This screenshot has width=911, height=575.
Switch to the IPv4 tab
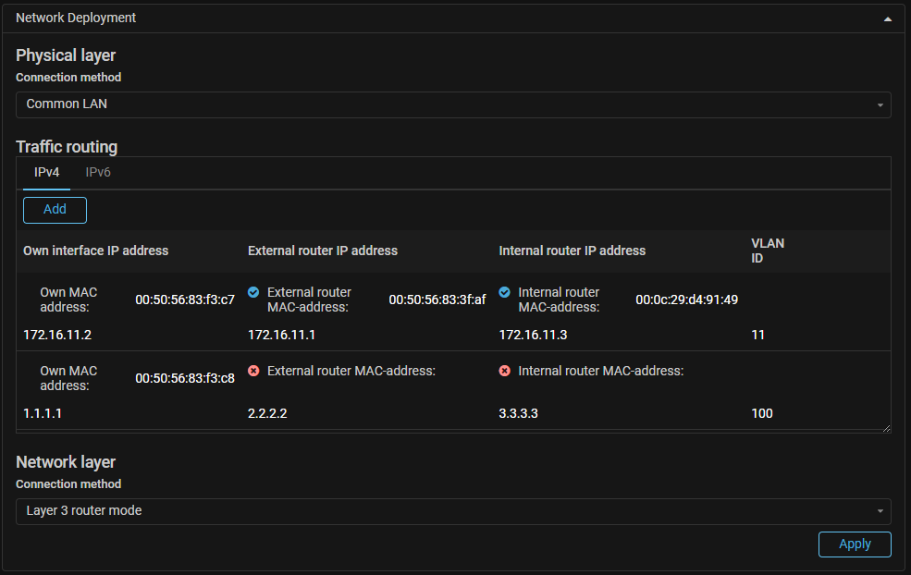[47, 173]
